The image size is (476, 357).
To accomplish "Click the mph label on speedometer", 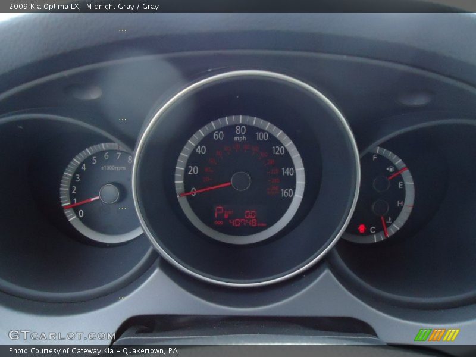I will (x=240, y=138).
